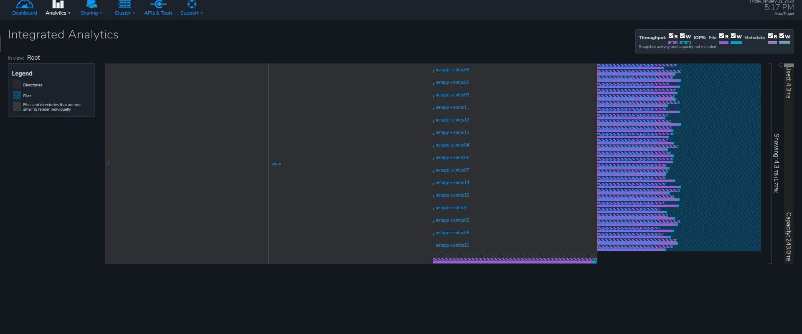
Task: Click the APIs & Tools icon
Action: point(158,4)
